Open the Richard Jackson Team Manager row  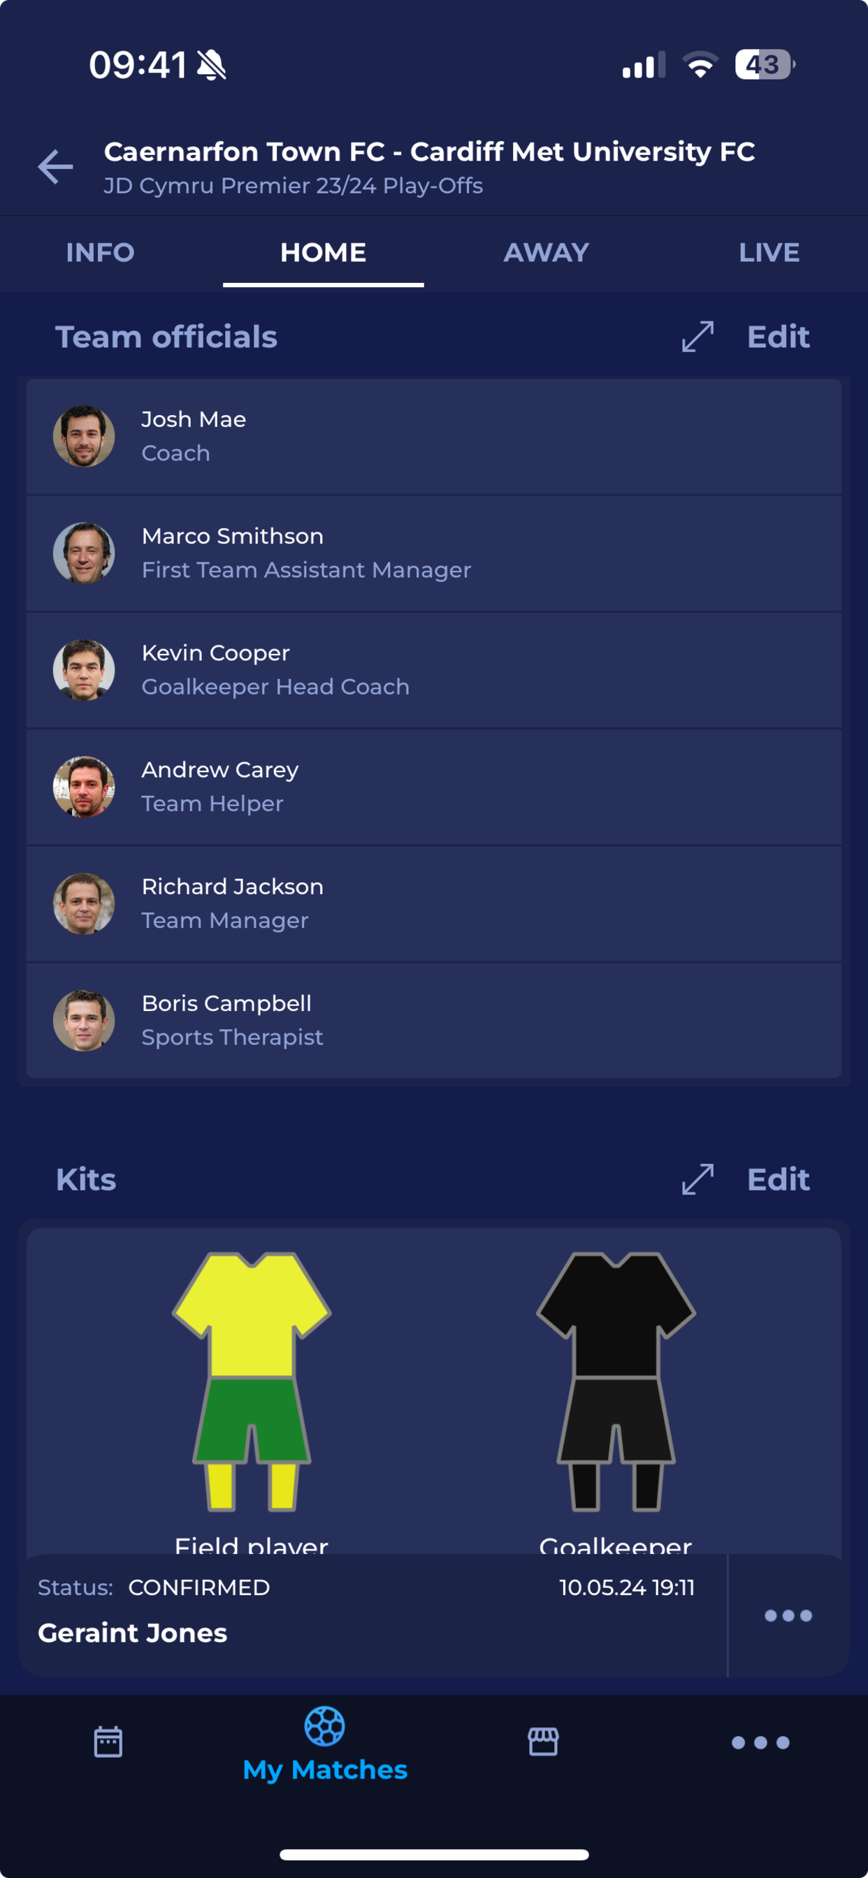pyautogui.click(x=434, y=903)
